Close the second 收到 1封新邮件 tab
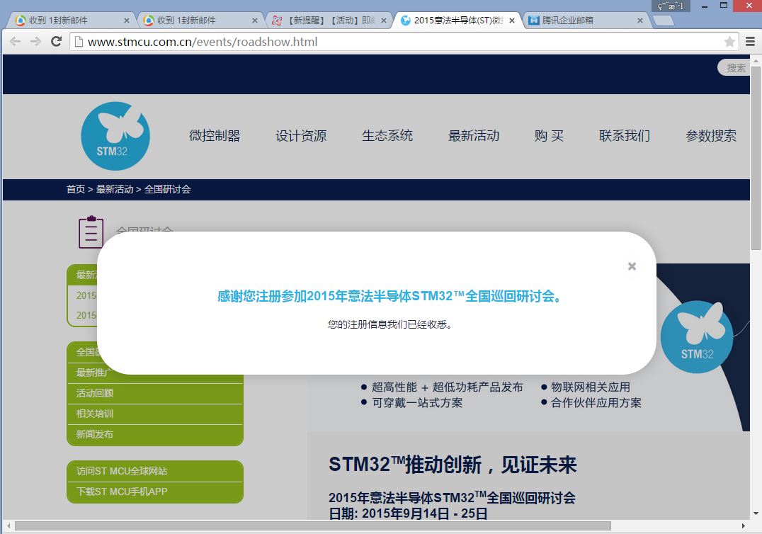762x534 pixels. point(255,21)
